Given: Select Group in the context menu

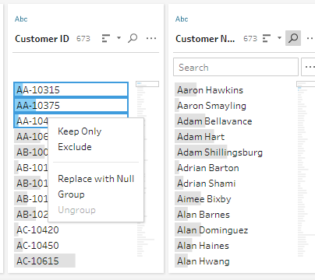Looking at the screenshot, I should point(71,194).
